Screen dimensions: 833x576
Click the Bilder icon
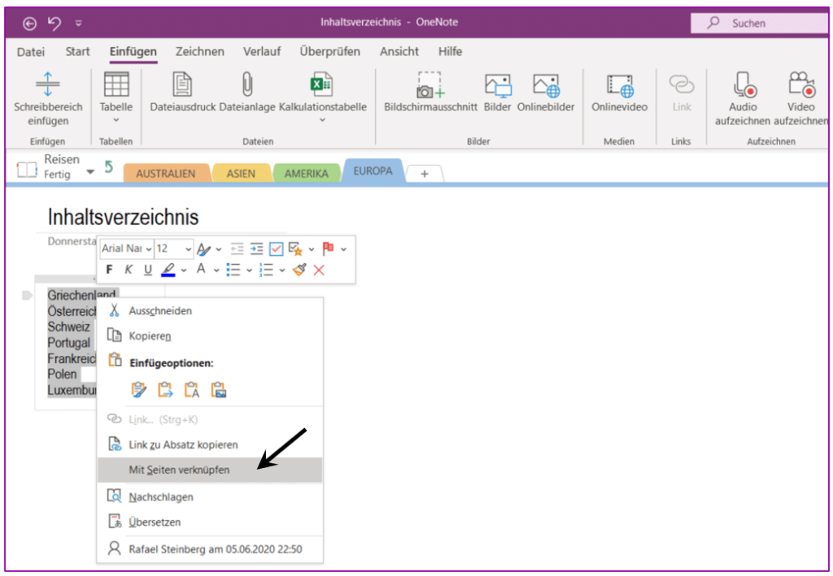pyautogui.click(x=498, y=84)
